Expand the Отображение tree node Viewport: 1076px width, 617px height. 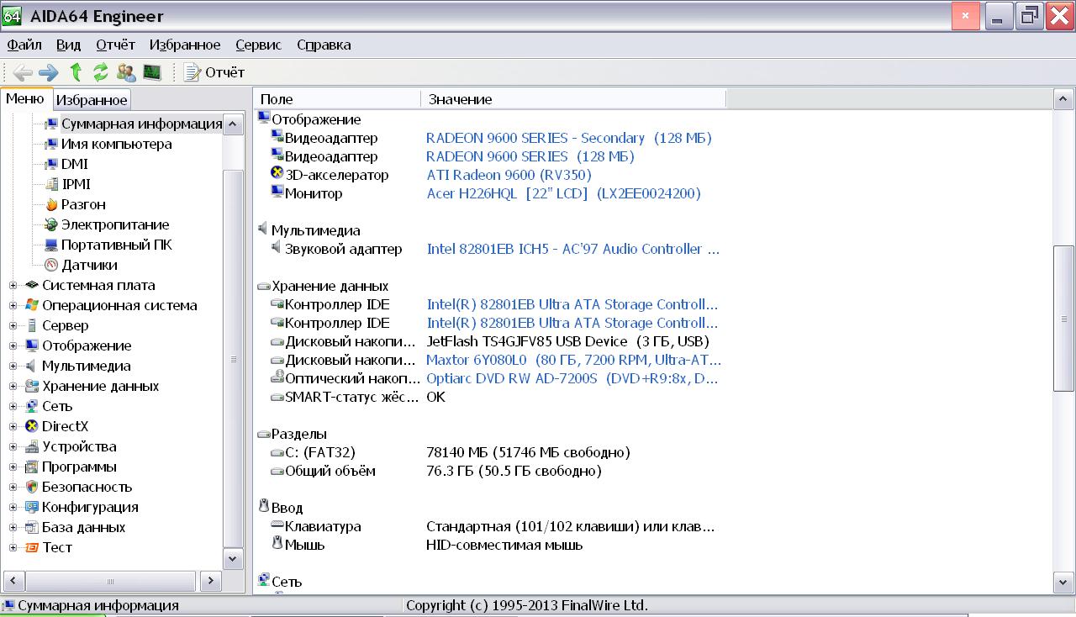tap(13, 345)
